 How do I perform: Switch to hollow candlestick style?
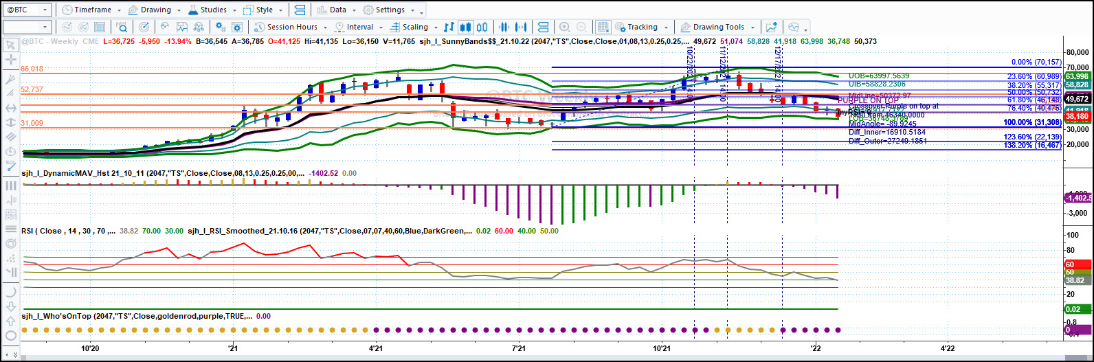[x=482, y=27]
